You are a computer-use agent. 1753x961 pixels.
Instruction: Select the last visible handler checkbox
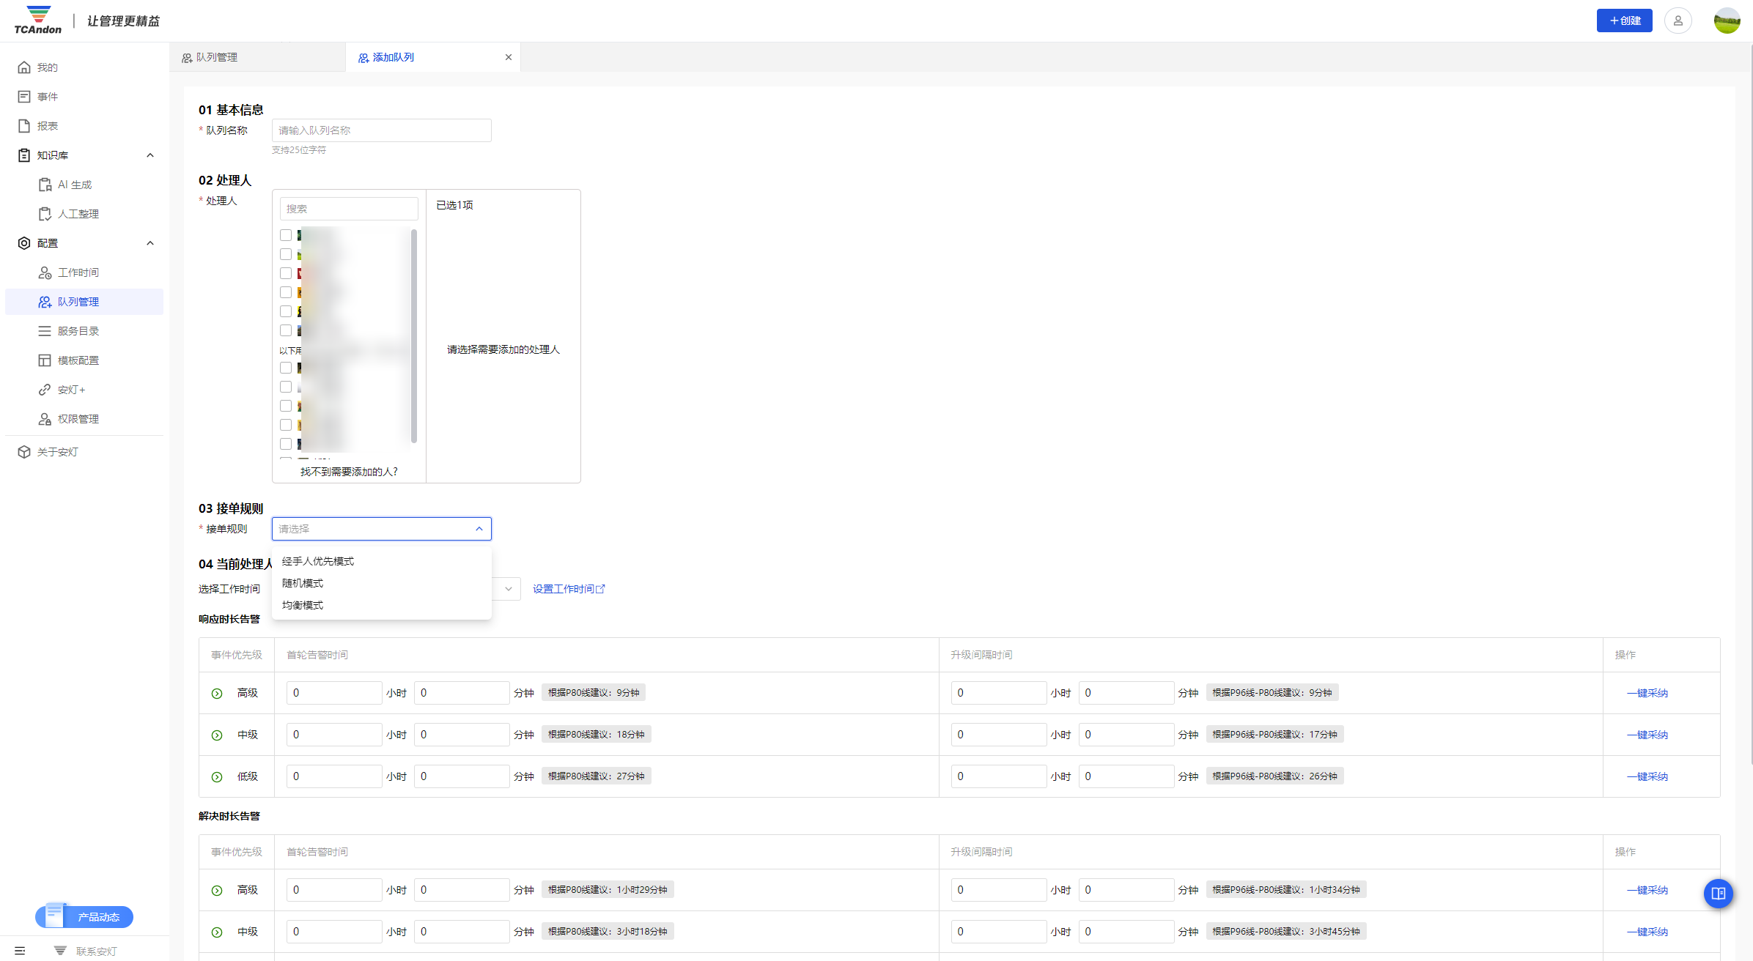(x=286, y=444)
